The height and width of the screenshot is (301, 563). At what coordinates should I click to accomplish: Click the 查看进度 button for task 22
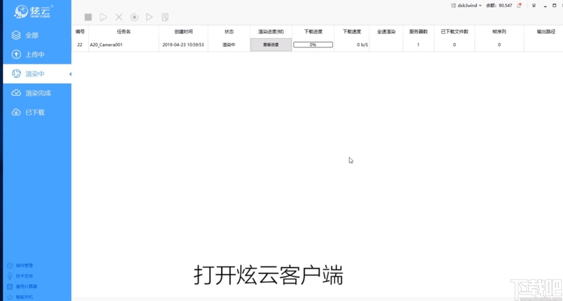(x=270, y=44)
